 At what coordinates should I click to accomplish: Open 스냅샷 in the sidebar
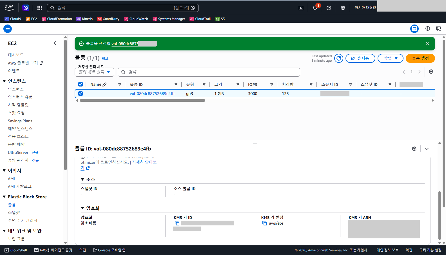point(14,212)
